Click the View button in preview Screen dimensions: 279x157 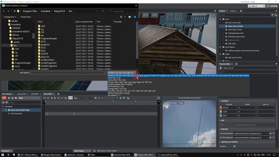181,103
